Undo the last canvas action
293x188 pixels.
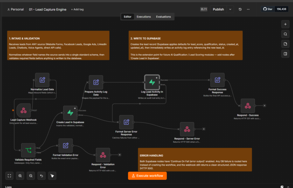(42, 176)
